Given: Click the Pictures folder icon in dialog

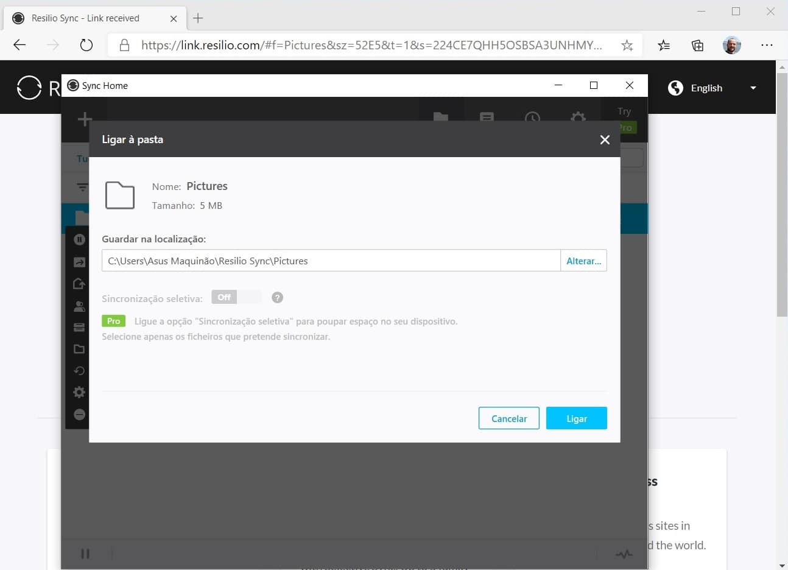Looking at the screenshot, I should pos(120,195).
